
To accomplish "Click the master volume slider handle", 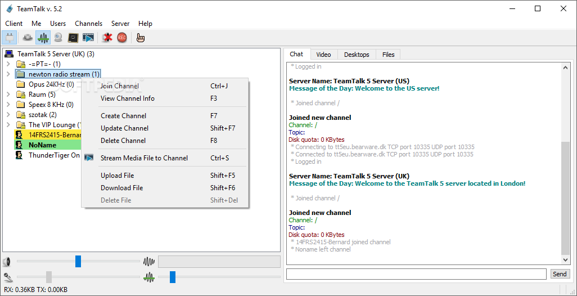I will click(78, 262).
